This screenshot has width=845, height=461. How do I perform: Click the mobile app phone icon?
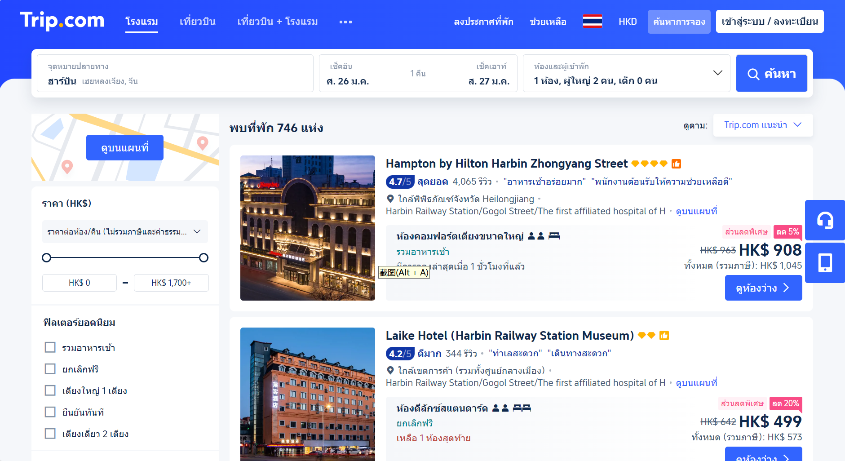tap(825, 263)
